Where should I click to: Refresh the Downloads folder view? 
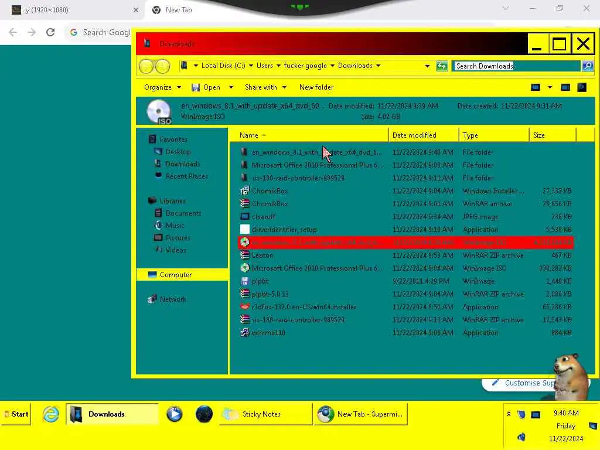(442, 66)
